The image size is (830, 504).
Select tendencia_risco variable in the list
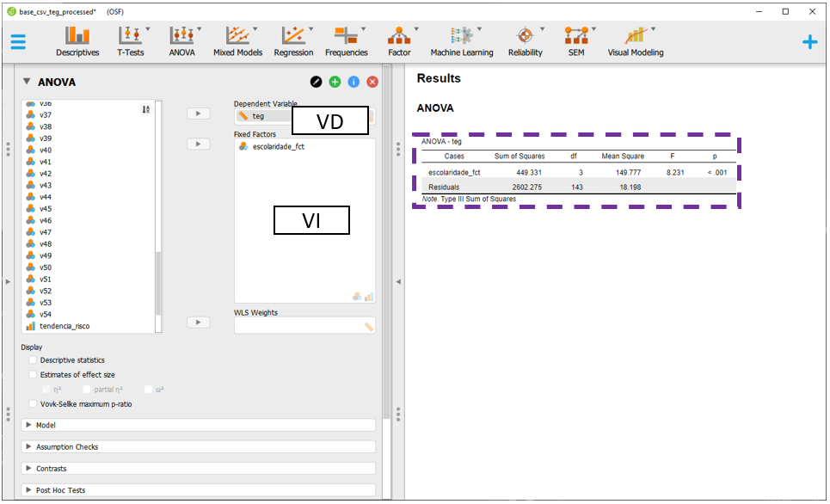[65, 326]
